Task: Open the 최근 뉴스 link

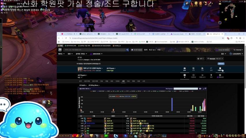Action: (152, 50)
